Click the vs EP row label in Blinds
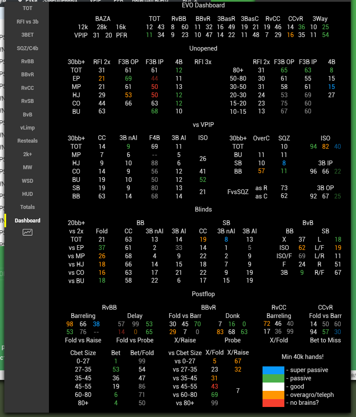This screenshot has width=356, height=417. point(76,248)
